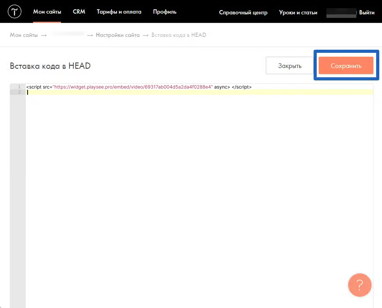Click line number 2 in editor gutter
The width and height of the screenshot is (382, 308).
coord(19,92)
